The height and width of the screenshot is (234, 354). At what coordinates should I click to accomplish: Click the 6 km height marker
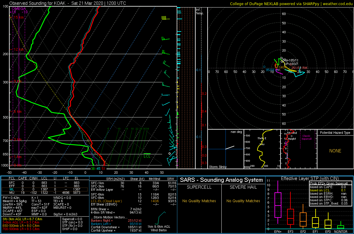[17, 112]
